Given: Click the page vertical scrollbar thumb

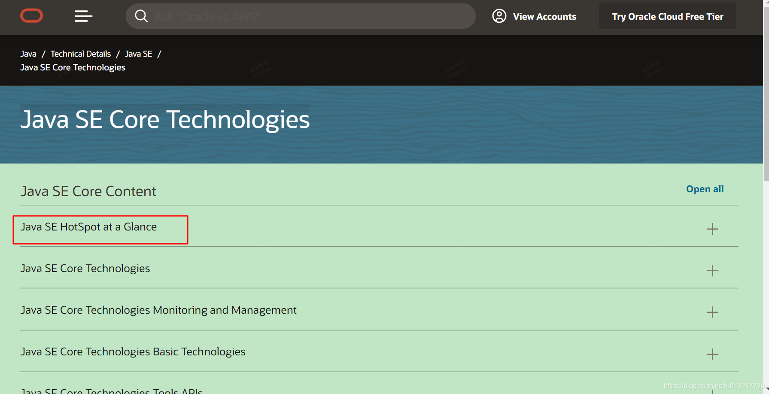Looking at the screenshot, I should tap(766, 94).
